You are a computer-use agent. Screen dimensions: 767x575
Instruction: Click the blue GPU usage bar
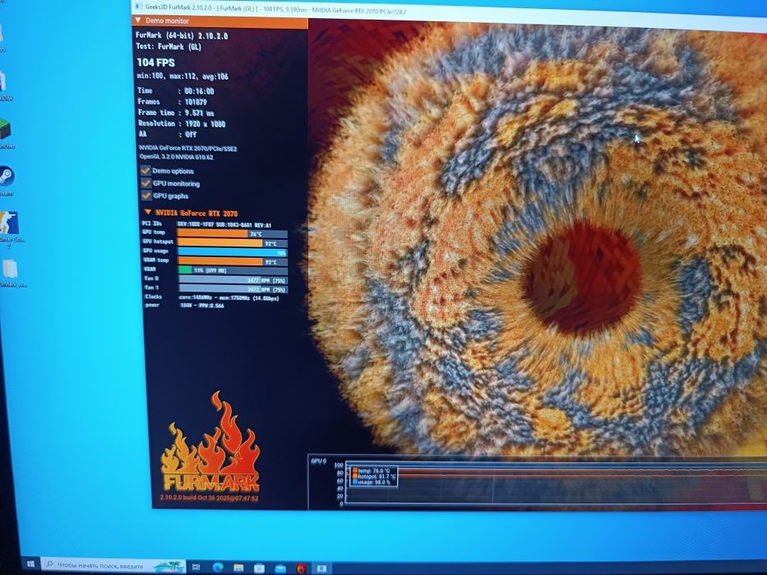pyautogui.click(x=232, y=252)
